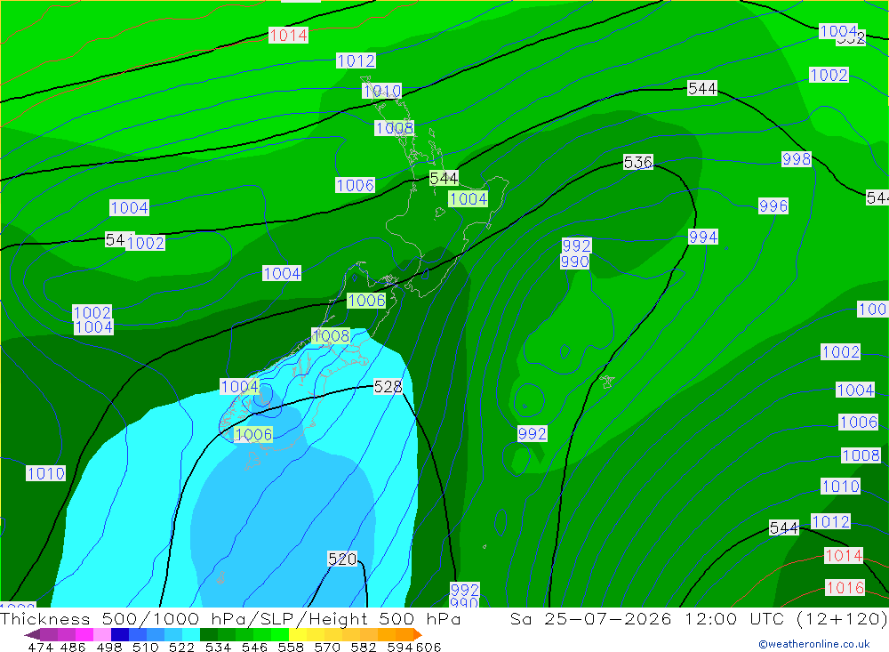The height and width of the screenshot is (652, 889).
Task: Click the purple arrow end of color bar
Action: tap(32, 634)
